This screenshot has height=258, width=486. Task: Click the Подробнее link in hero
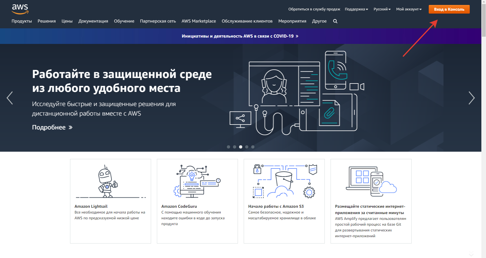pos(52,127)
